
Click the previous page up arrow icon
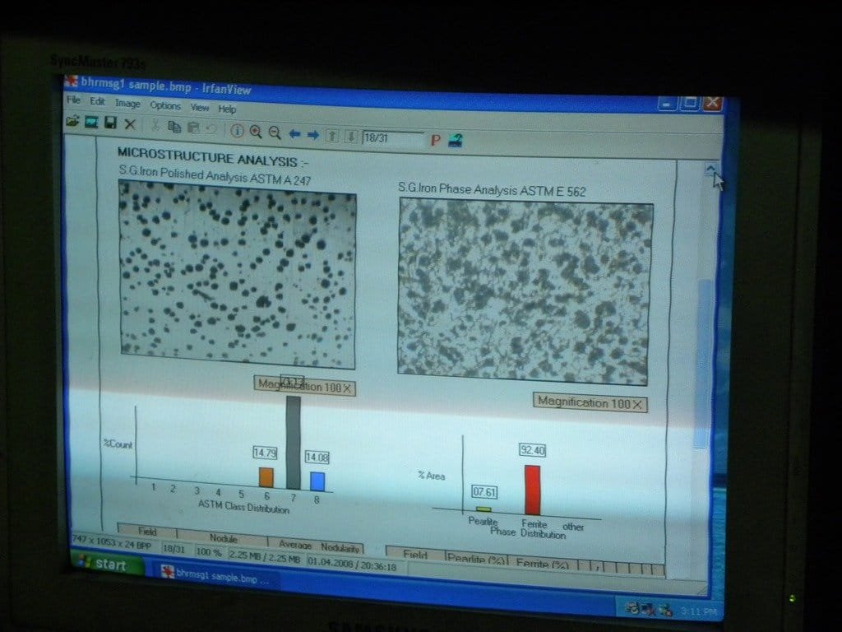point(332,136)
